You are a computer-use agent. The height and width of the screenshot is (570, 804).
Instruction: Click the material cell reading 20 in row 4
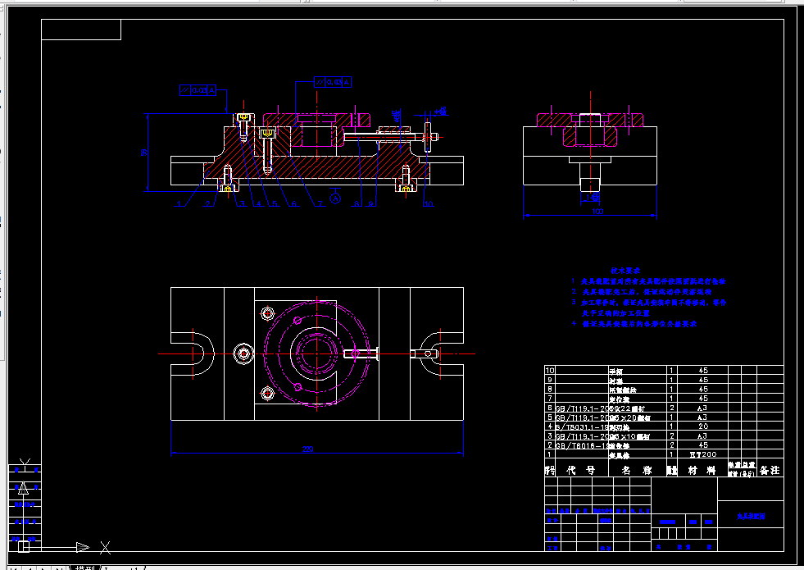tap(703, 426)
